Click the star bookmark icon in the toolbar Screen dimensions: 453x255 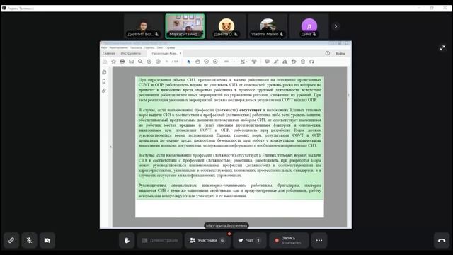pos(113,62)
